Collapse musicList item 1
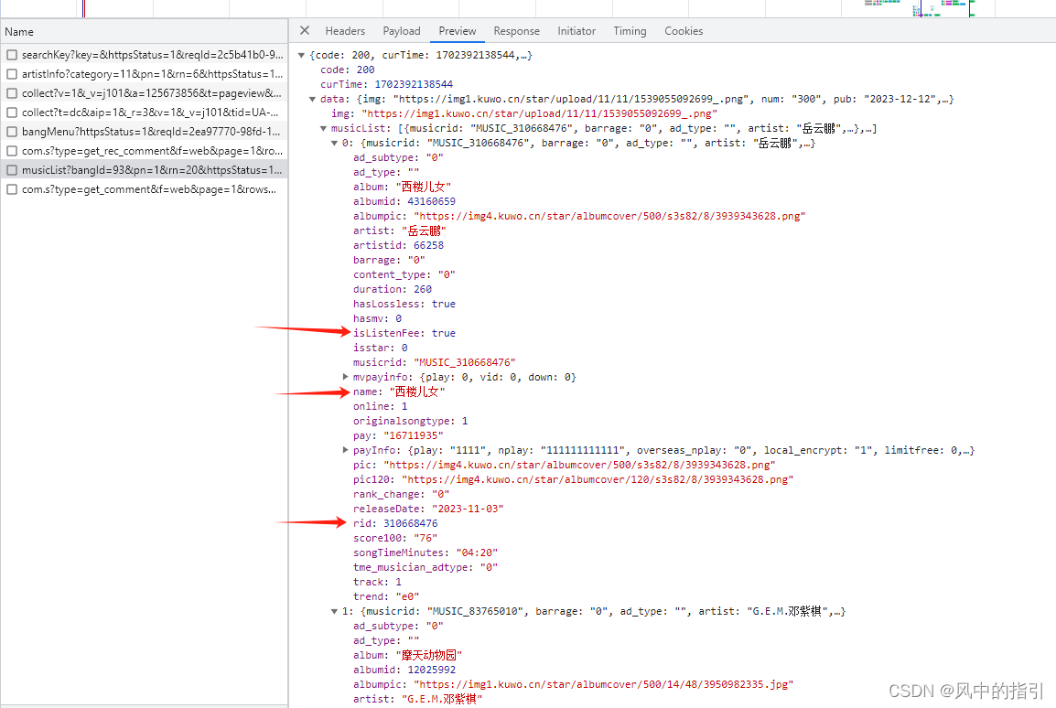The width and height of the screenshot is (1056, 708). [334, 612]
